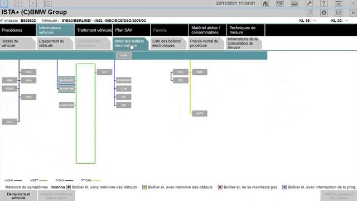The height and width of the screenshot is (201, 357).
Task: Click the print icon in top bar
Action: coord(295,3)
